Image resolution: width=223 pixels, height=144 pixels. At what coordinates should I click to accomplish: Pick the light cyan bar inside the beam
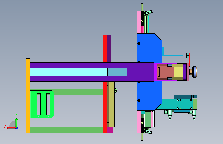coord(69,72)
